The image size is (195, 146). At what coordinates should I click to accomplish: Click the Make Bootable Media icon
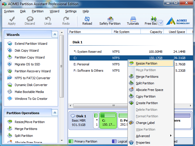10,92
